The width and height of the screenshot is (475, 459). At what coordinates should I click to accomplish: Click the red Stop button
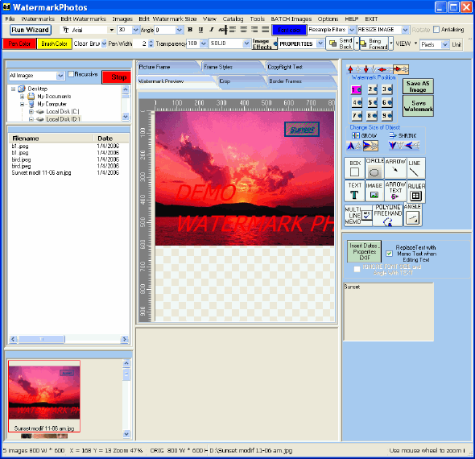point(117,77)
